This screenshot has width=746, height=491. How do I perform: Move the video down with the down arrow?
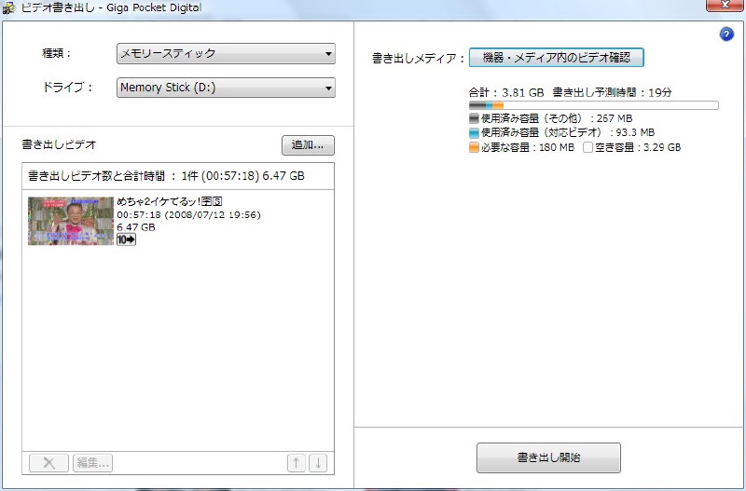(318, 462)
